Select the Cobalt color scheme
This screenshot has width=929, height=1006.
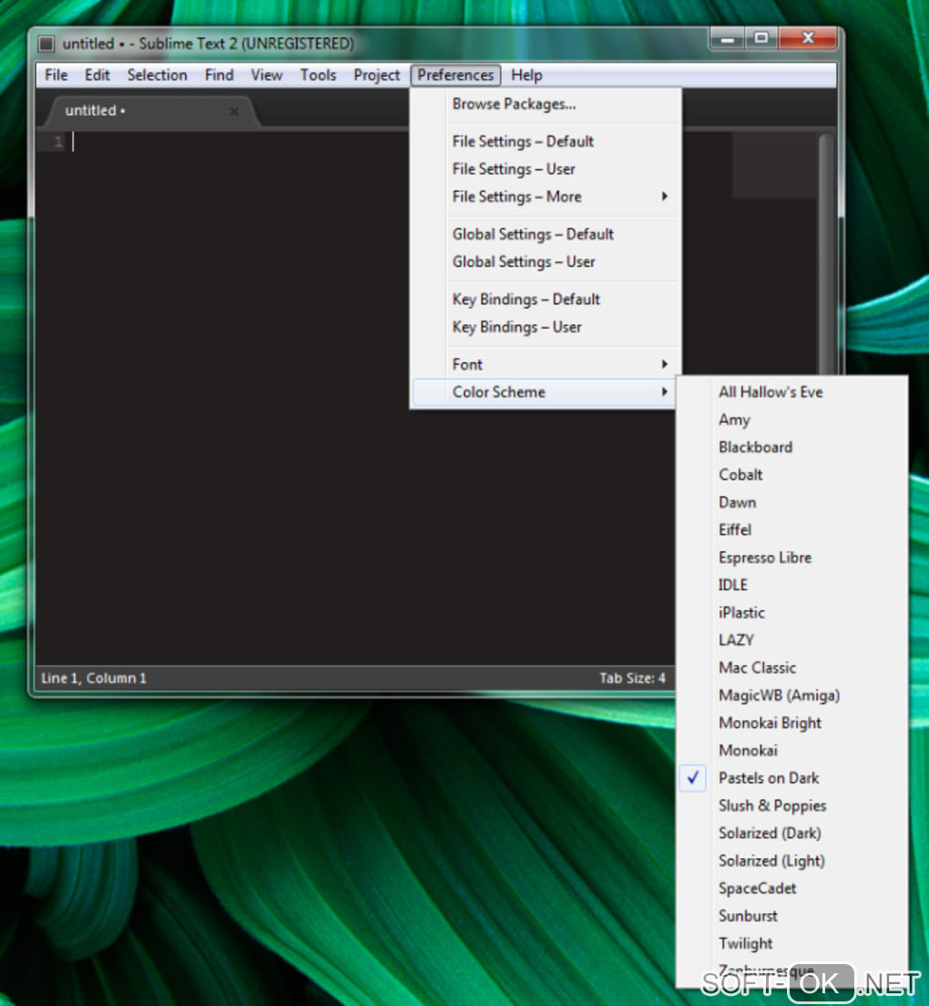point(791,475)
